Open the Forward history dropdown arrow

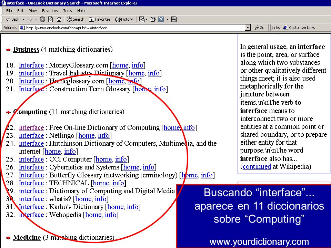36,19
